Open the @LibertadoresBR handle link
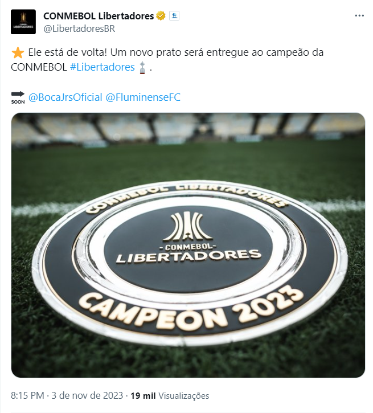Screen dimensions: 373x413 tap(79, 28)
